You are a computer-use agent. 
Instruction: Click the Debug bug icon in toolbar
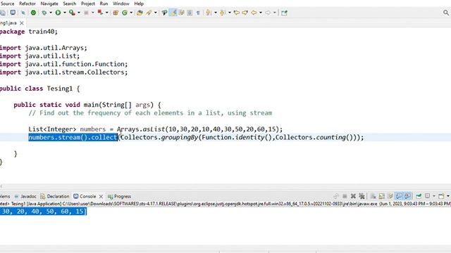click(44, 13)
